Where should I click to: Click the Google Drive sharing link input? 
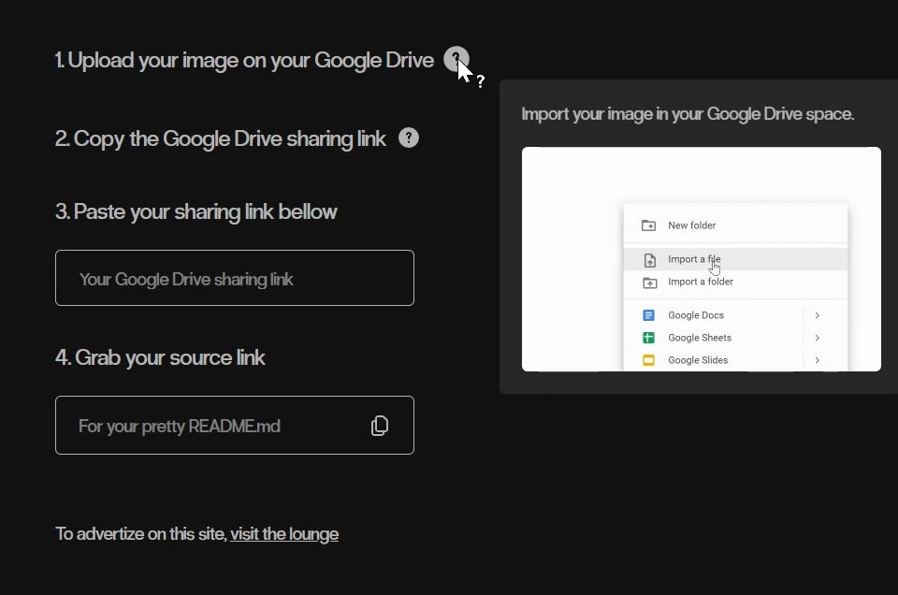click(x=234, y=278)
